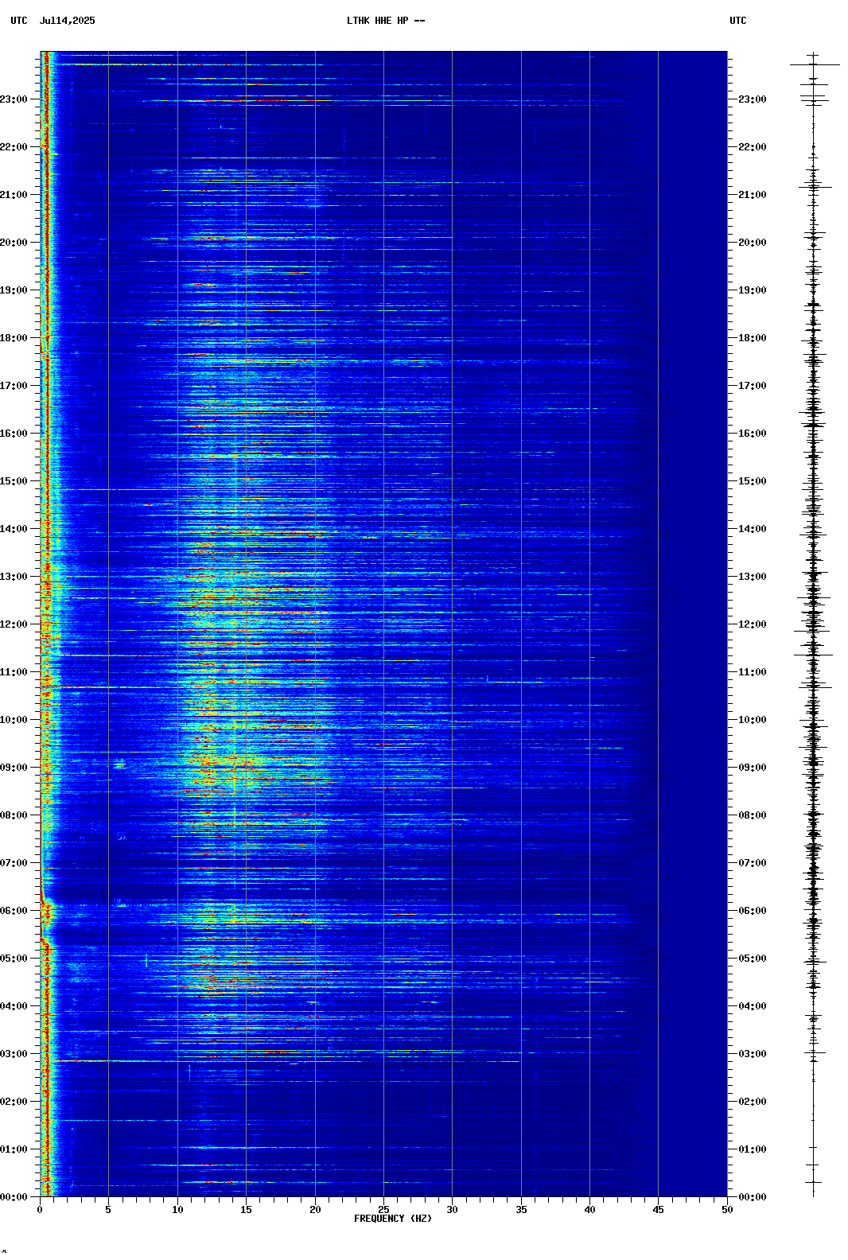Click '23:00' on the left time axis
The image size is (848, 1260).
point(14,99)
